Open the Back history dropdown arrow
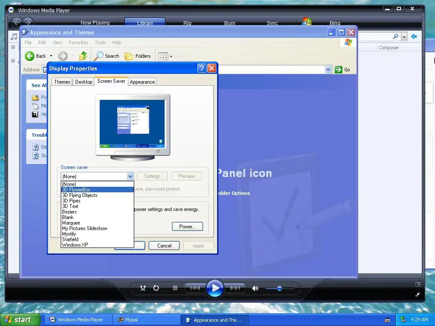 coord(51,56)
